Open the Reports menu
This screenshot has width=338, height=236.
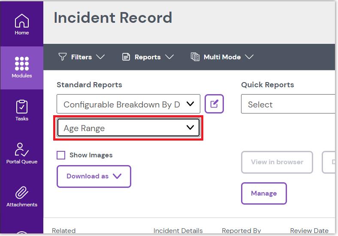[x=148, y=57]
